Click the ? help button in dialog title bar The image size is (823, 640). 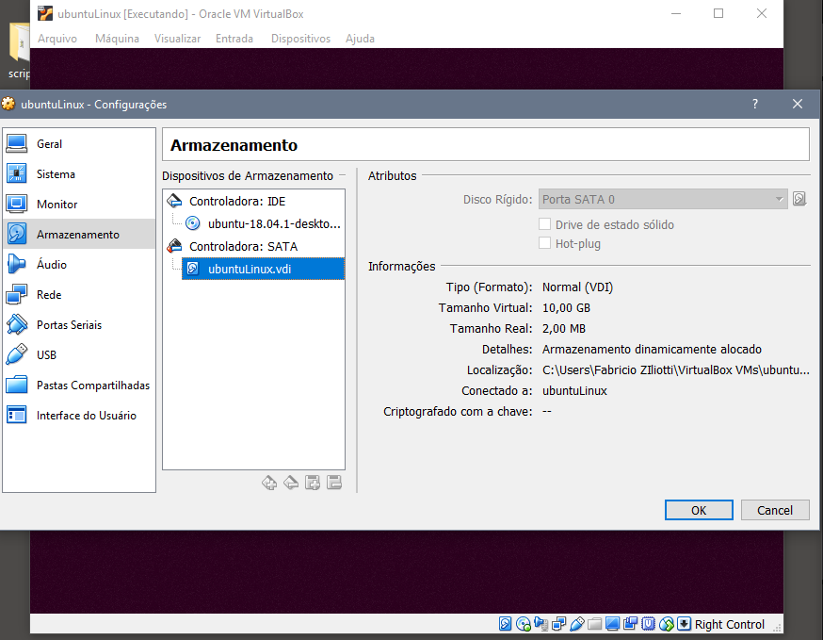point(755,104)
